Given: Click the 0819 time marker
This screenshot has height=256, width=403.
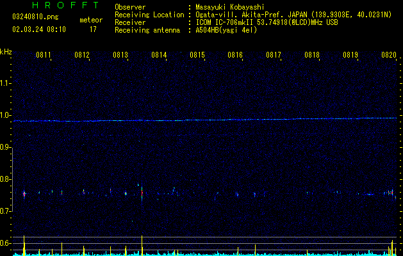Looking at the screenshot, I should pyautogui.click(x=350, y=54).
